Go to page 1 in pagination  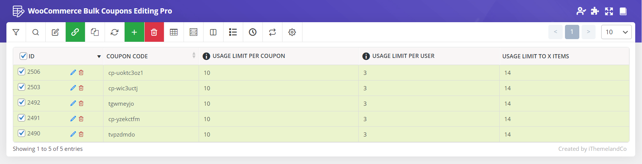[x=572, y=32]
